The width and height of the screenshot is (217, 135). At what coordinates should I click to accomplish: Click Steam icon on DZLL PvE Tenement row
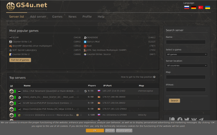coord(85,91)
